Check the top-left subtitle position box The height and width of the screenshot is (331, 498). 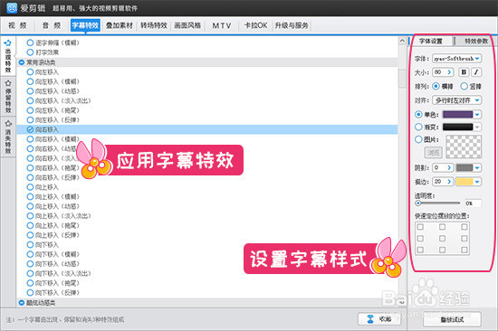[x=420, y=227]
